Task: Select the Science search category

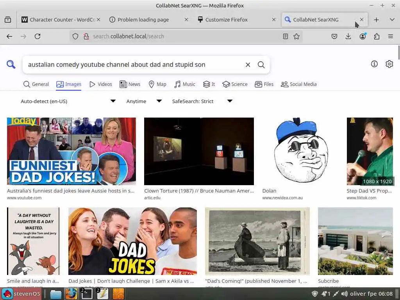Action: (x=235, y=84)
